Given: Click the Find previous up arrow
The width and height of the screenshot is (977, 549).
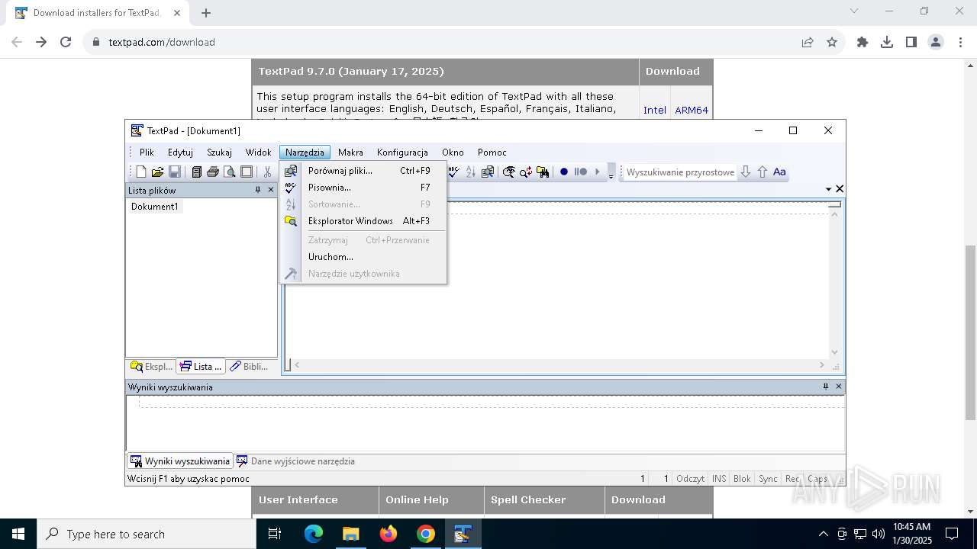Looking at the screenshot, I should (x=763, y=172).
